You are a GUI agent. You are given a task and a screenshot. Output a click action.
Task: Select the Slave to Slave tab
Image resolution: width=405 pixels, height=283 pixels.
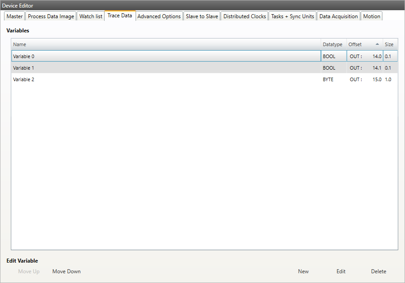(202, 16)
